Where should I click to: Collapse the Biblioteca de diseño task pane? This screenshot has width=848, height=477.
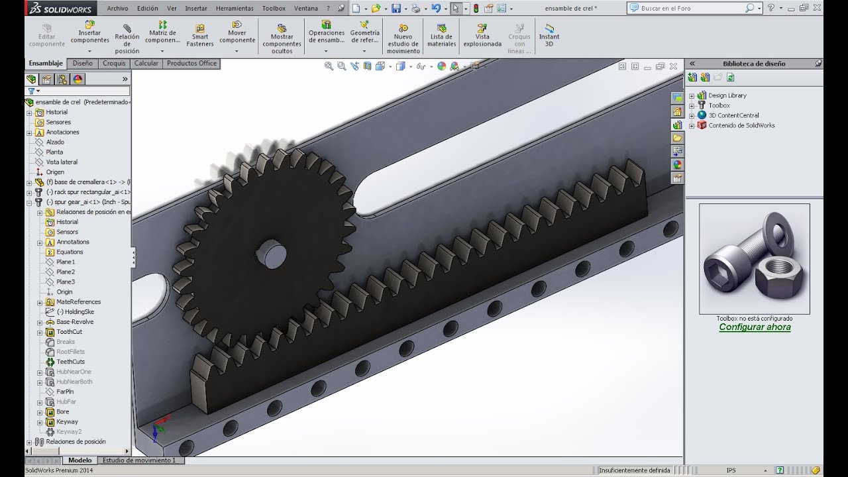point(692,64)
